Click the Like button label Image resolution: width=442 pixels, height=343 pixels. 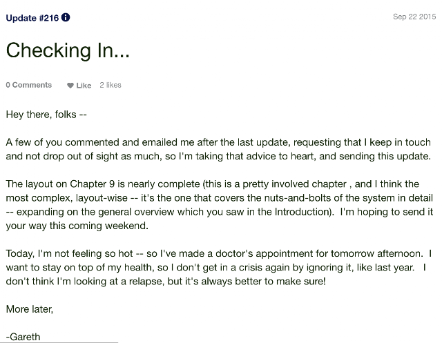tap(84, 86)
